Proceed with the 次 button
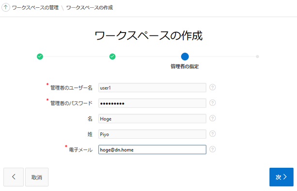Image resolution: width=297 pixels, height=191 pixels. coord(281,177)
